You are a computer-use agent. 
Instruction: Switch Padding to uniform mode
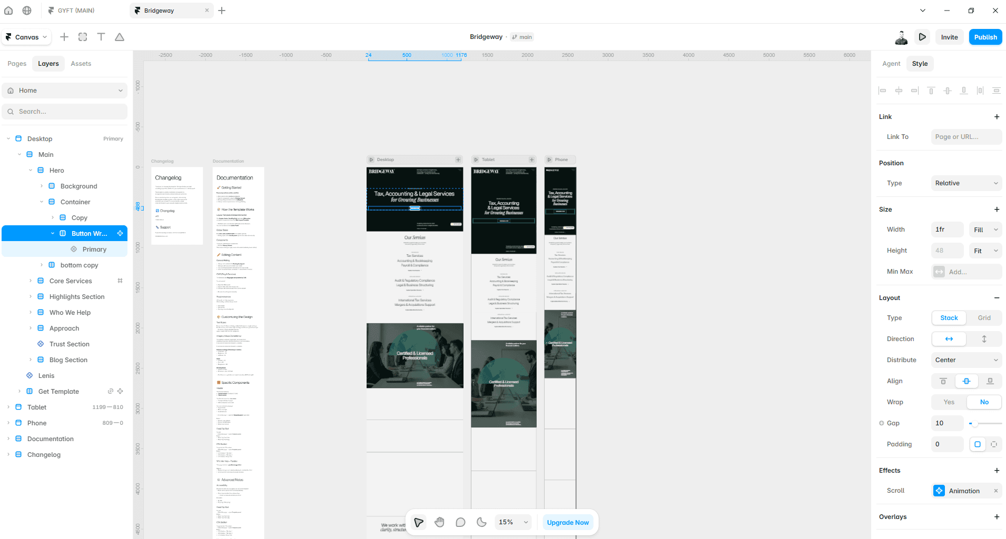tap(978, 444)
